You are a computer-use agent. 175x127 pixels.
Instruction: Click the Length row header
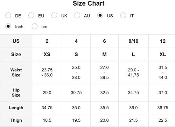(x=16, y=108)
